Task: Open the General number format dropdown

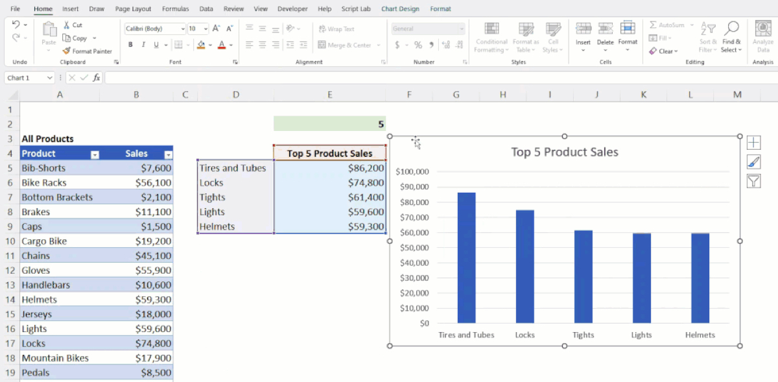Action: [x=462, y=29]
